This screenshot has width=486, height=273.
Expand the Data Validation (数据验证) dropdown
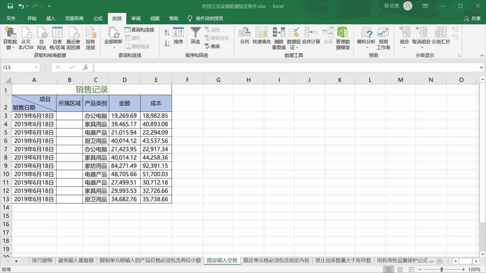(297, 48)
